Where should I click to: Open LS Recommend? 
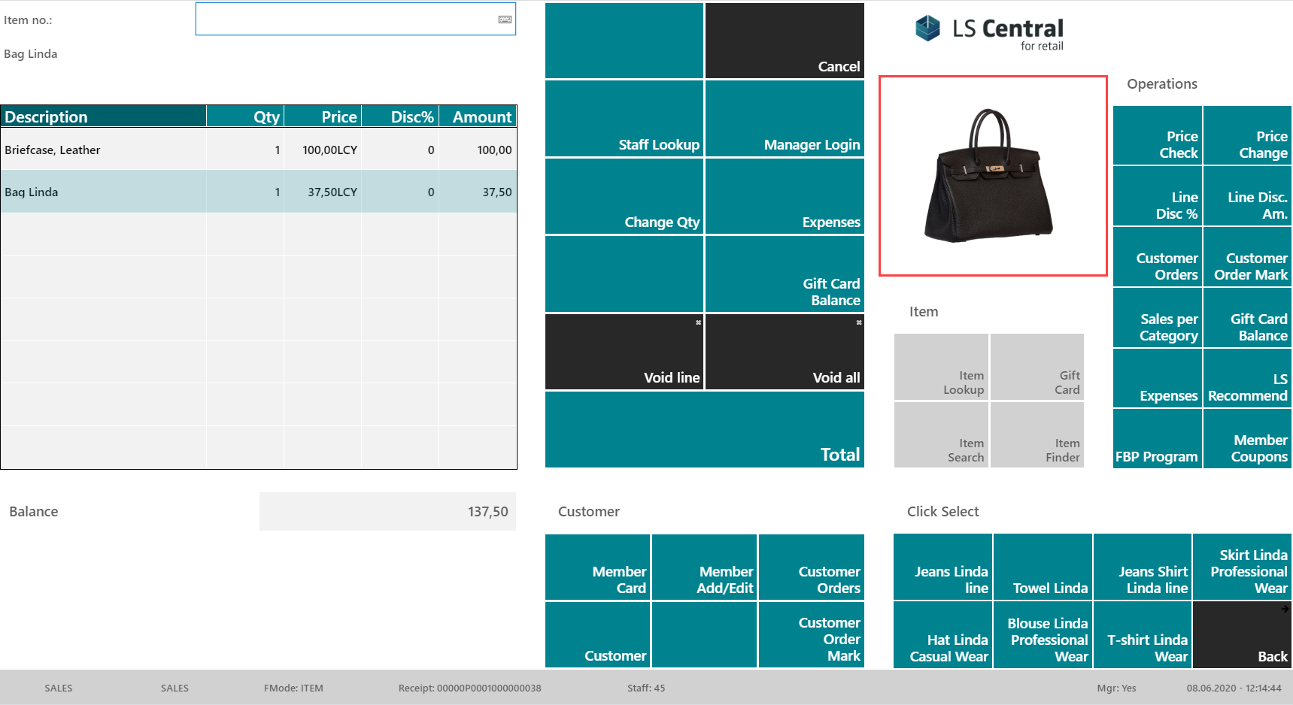pyautogui.click(x=1247, y=378)
